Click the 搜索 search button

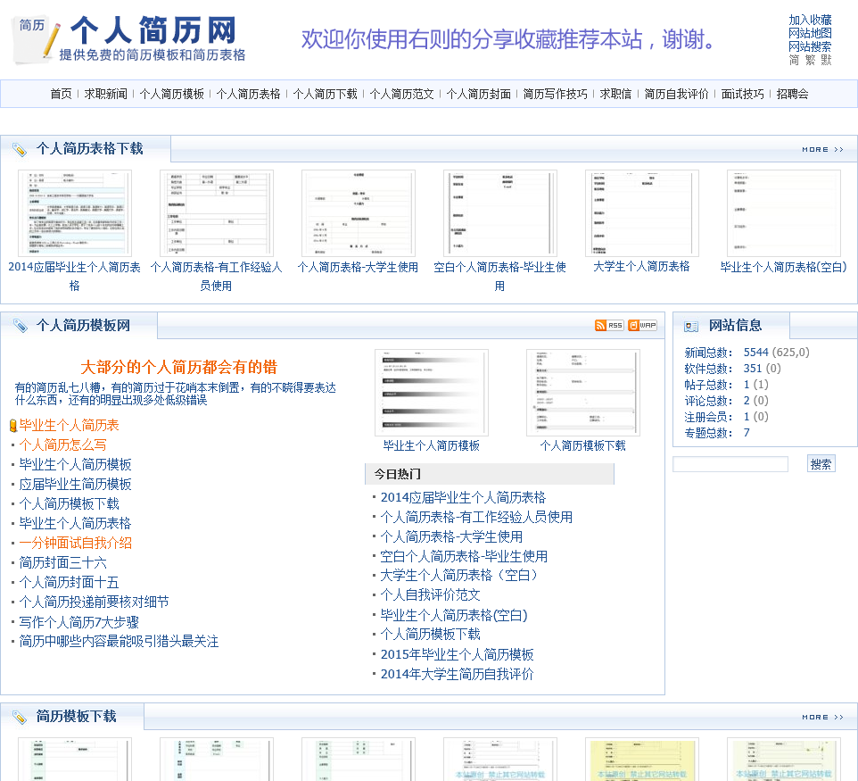[x=821, y=464]
